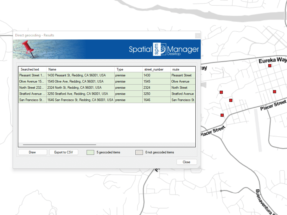Click the dialog resize grip corner

click(x=199, y=167)
